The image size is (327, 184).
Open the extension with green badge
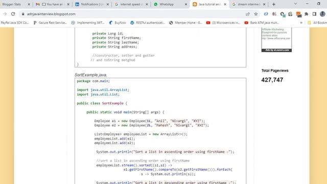coord(283,14)
